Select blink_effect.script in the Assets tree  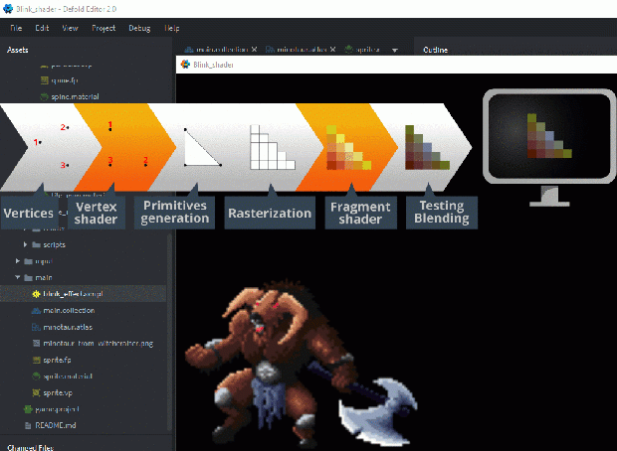[x=74, y=294]
